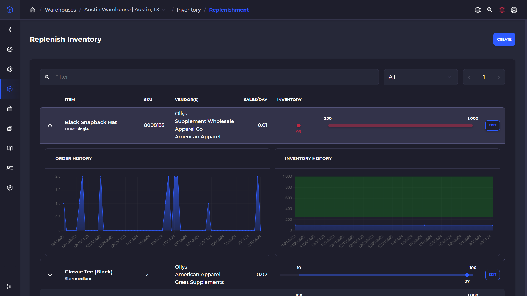Open the All filter dropdown
527x296 pixels.
tap(421, 77)
